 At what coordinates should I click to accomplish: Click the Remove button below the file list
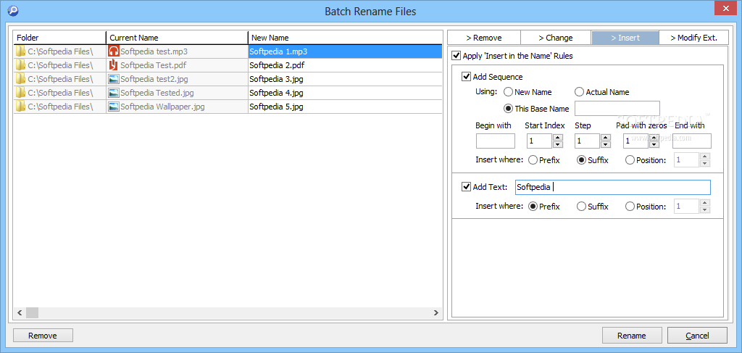point(43,336)
